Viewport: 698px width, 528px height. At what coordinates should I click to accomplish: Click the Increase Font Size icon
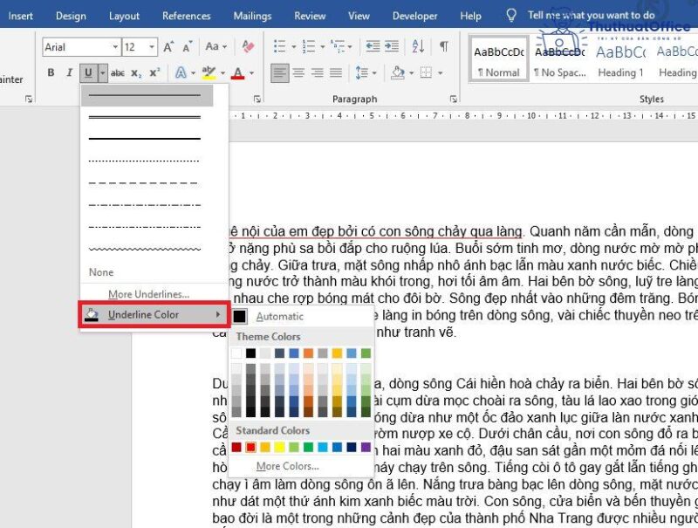pos(169,47)
